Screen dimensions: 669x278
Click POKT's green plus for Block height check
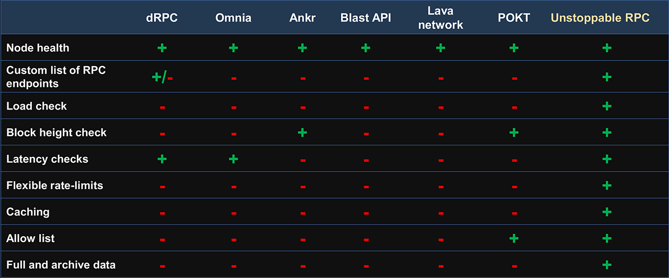[x=514, y=132]
